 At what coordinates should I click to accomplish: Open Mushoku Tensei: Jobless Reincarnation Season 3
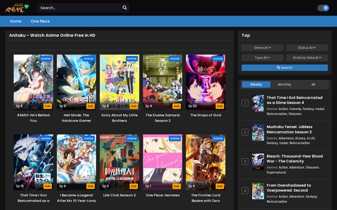pyautogui.click(x=289, y=130)
